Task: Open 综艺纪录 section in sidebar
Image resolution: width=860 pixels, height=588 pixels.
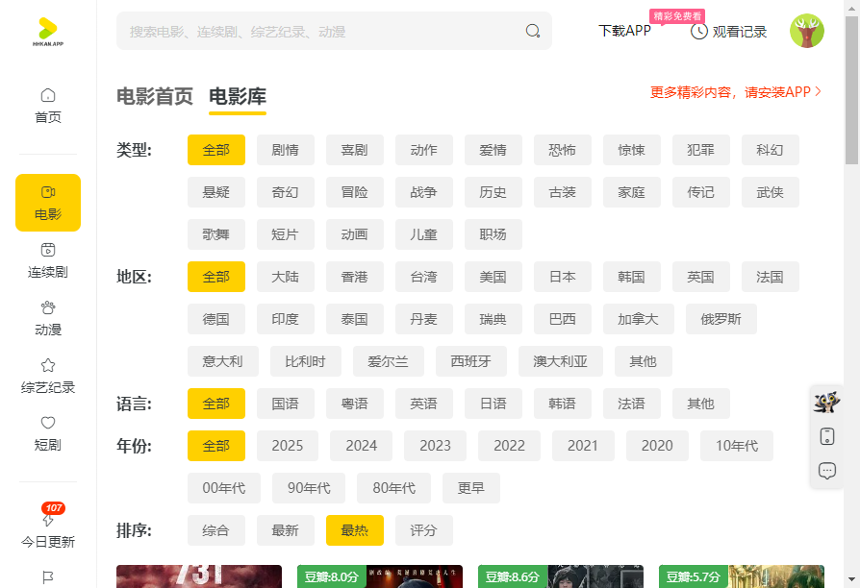Action: tap(48, 376)
